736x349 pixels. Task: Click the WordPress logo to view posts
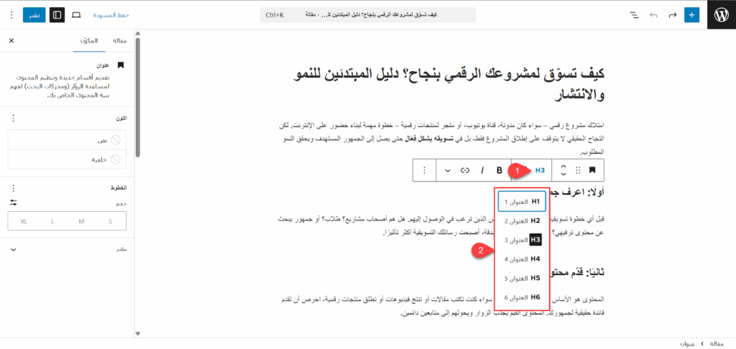coord(722,15)
